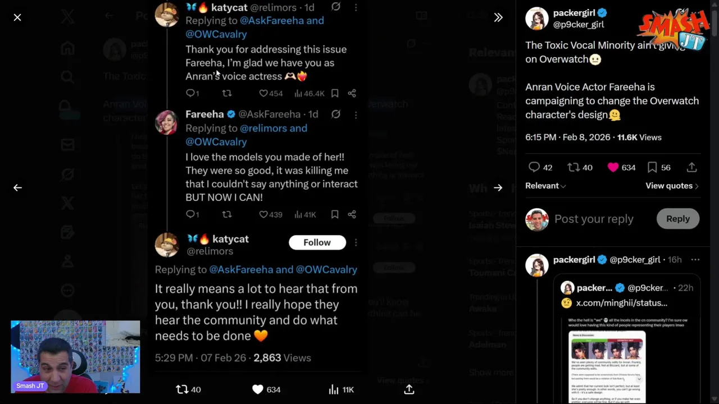Like Fareeha's reply tweet
The width and height of the screenshot is (719, 404).
[263, 214]
